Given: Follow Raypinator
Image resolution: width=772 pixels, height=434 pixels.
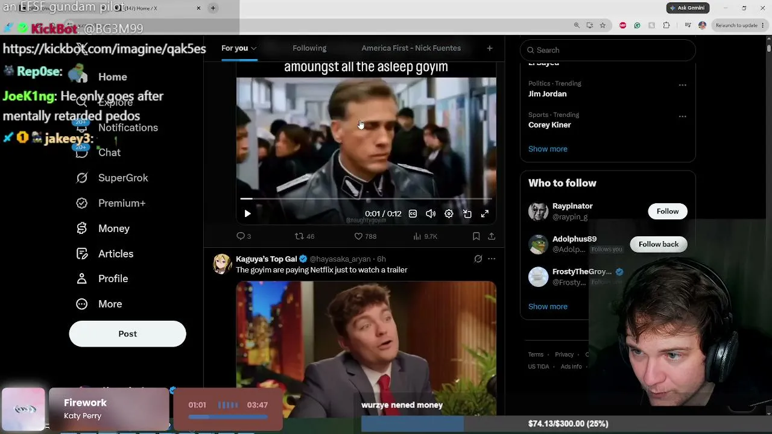Looking at the screenshot, I should (x=668, y=212).
